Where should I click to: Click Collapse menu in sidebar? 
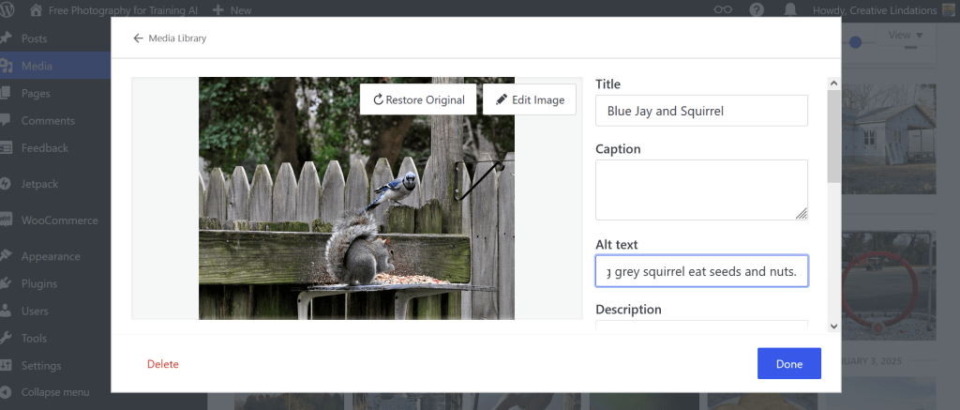tap(55, 392)
